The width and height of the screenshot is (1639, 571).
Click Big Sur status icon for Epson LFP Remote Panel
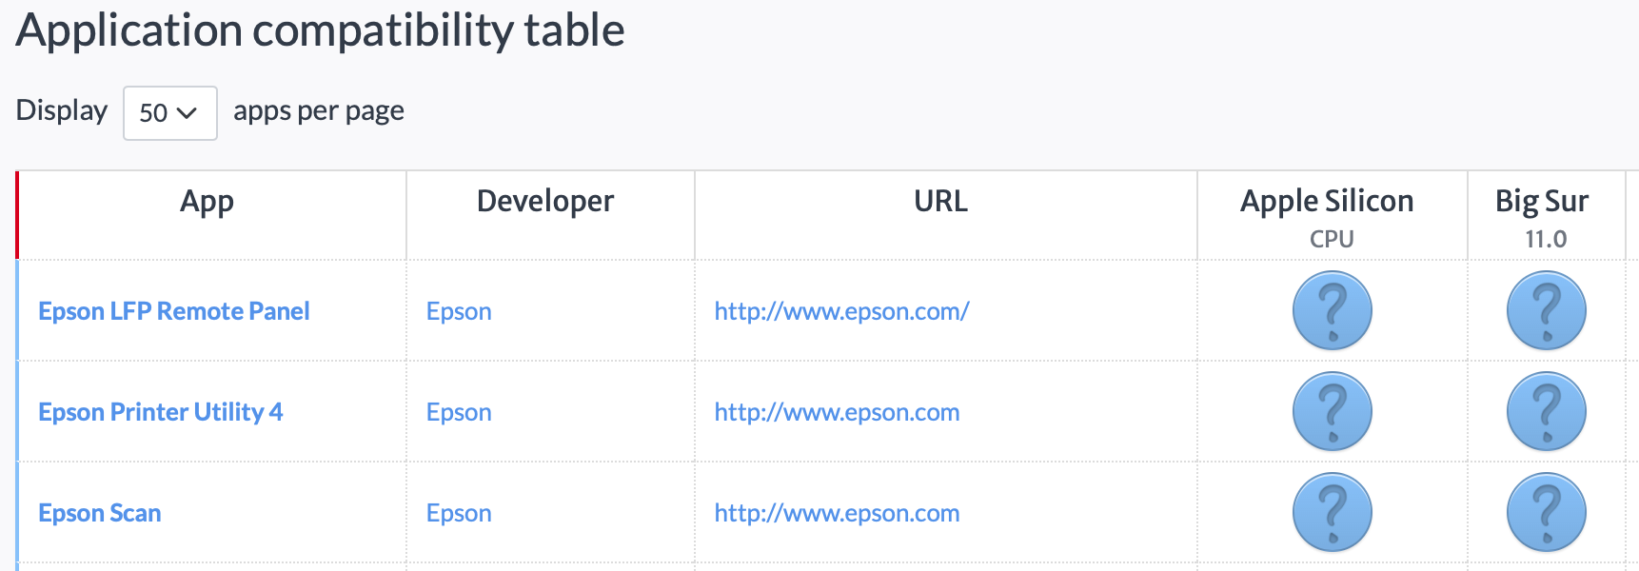[x=1546, y=311]
